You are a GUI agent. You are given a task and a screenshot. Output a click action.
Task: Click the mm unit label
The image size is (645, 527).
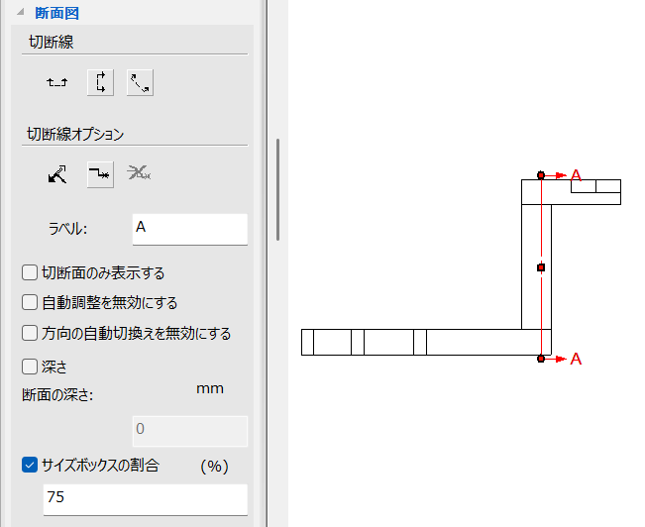tap(210, 388)
